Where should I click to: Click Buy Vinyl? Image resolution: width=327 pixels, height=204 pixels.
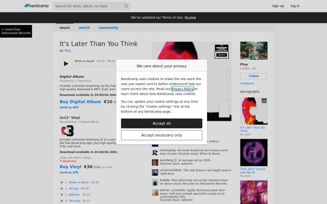(70, 167)
